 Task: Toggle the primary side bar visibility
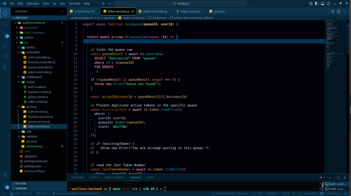[316, 3]
